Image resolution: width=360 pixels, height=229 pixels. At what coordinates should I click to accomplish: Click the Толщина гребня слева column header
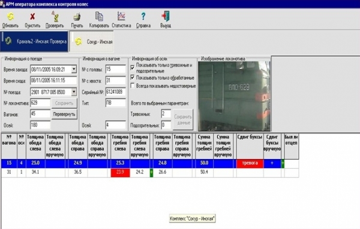coord(120,146)
